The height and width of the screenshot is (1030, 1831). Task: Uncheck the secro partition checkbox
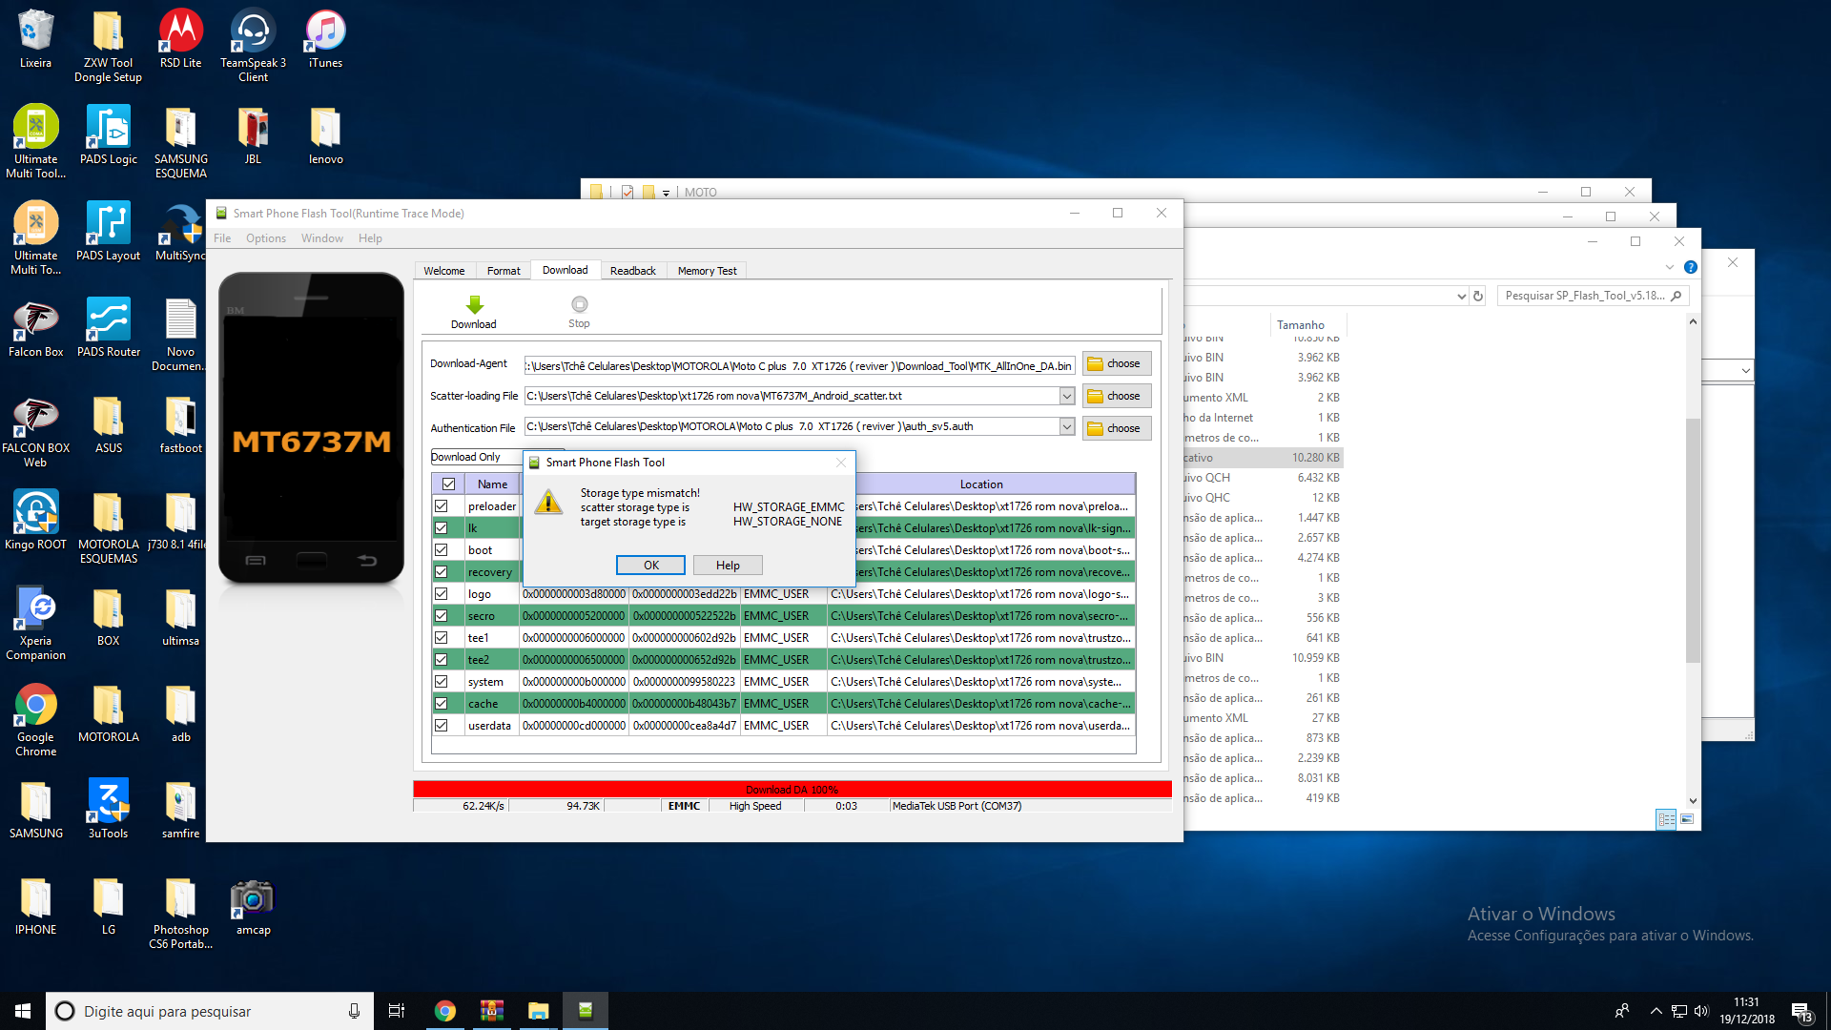(442, 616)
